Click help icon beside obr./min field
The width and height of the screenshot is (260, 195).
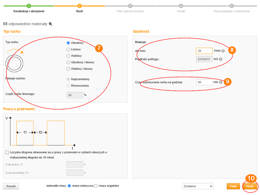tap(223, 51)
